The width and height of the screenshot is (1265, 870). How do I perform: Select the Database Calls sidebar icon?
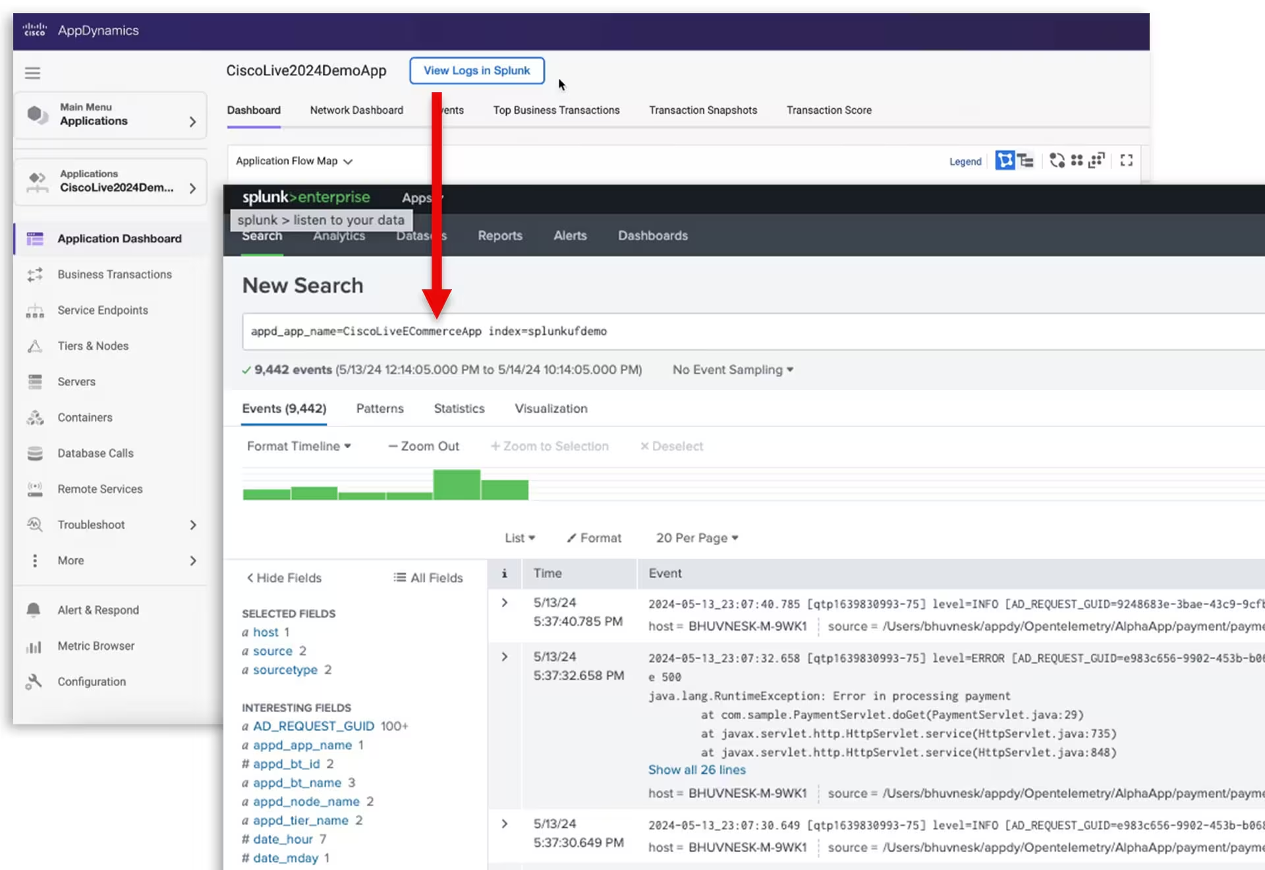(x=35, y=453)
